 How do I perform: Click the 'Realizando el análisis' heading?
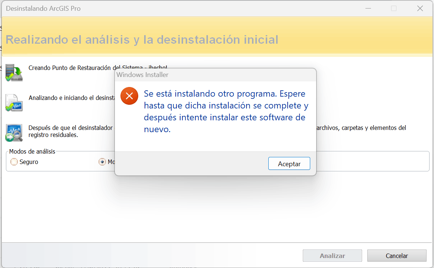(x=142, y=40)
